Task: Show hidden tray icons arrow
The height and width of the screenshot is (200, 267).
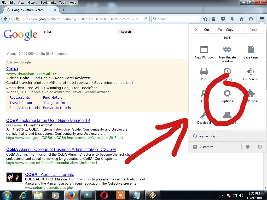Action: click(222, 195)
